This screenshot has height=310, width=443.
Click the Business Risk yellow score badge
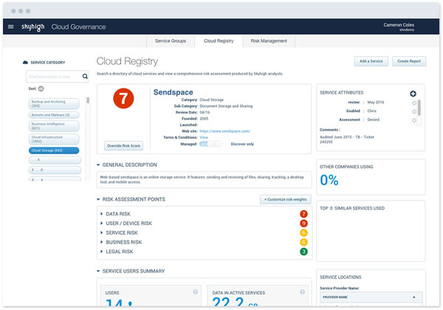[303, 242]
